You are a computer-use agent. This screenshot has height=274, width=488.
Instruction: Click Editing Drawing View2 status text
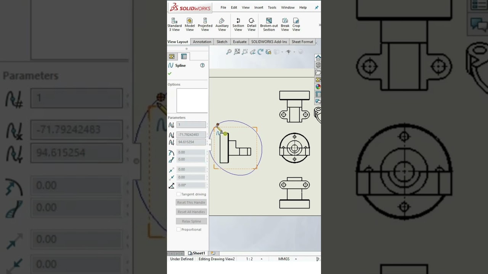pyautogui.click(x=217, y=259)
